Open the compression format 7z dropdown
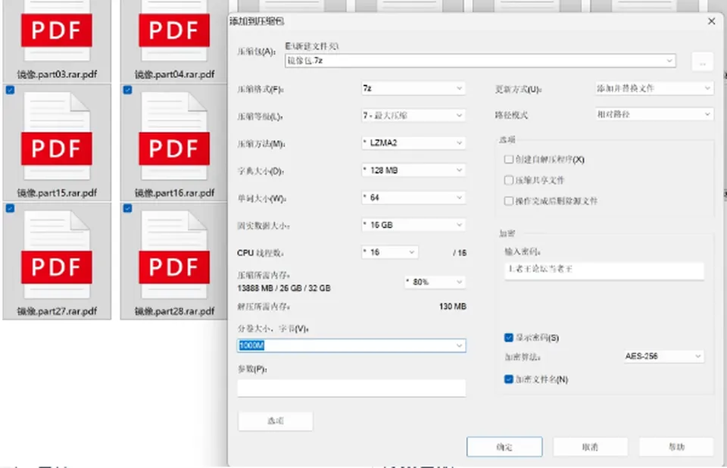Viewport: 727px width, 468px height. 413,88
